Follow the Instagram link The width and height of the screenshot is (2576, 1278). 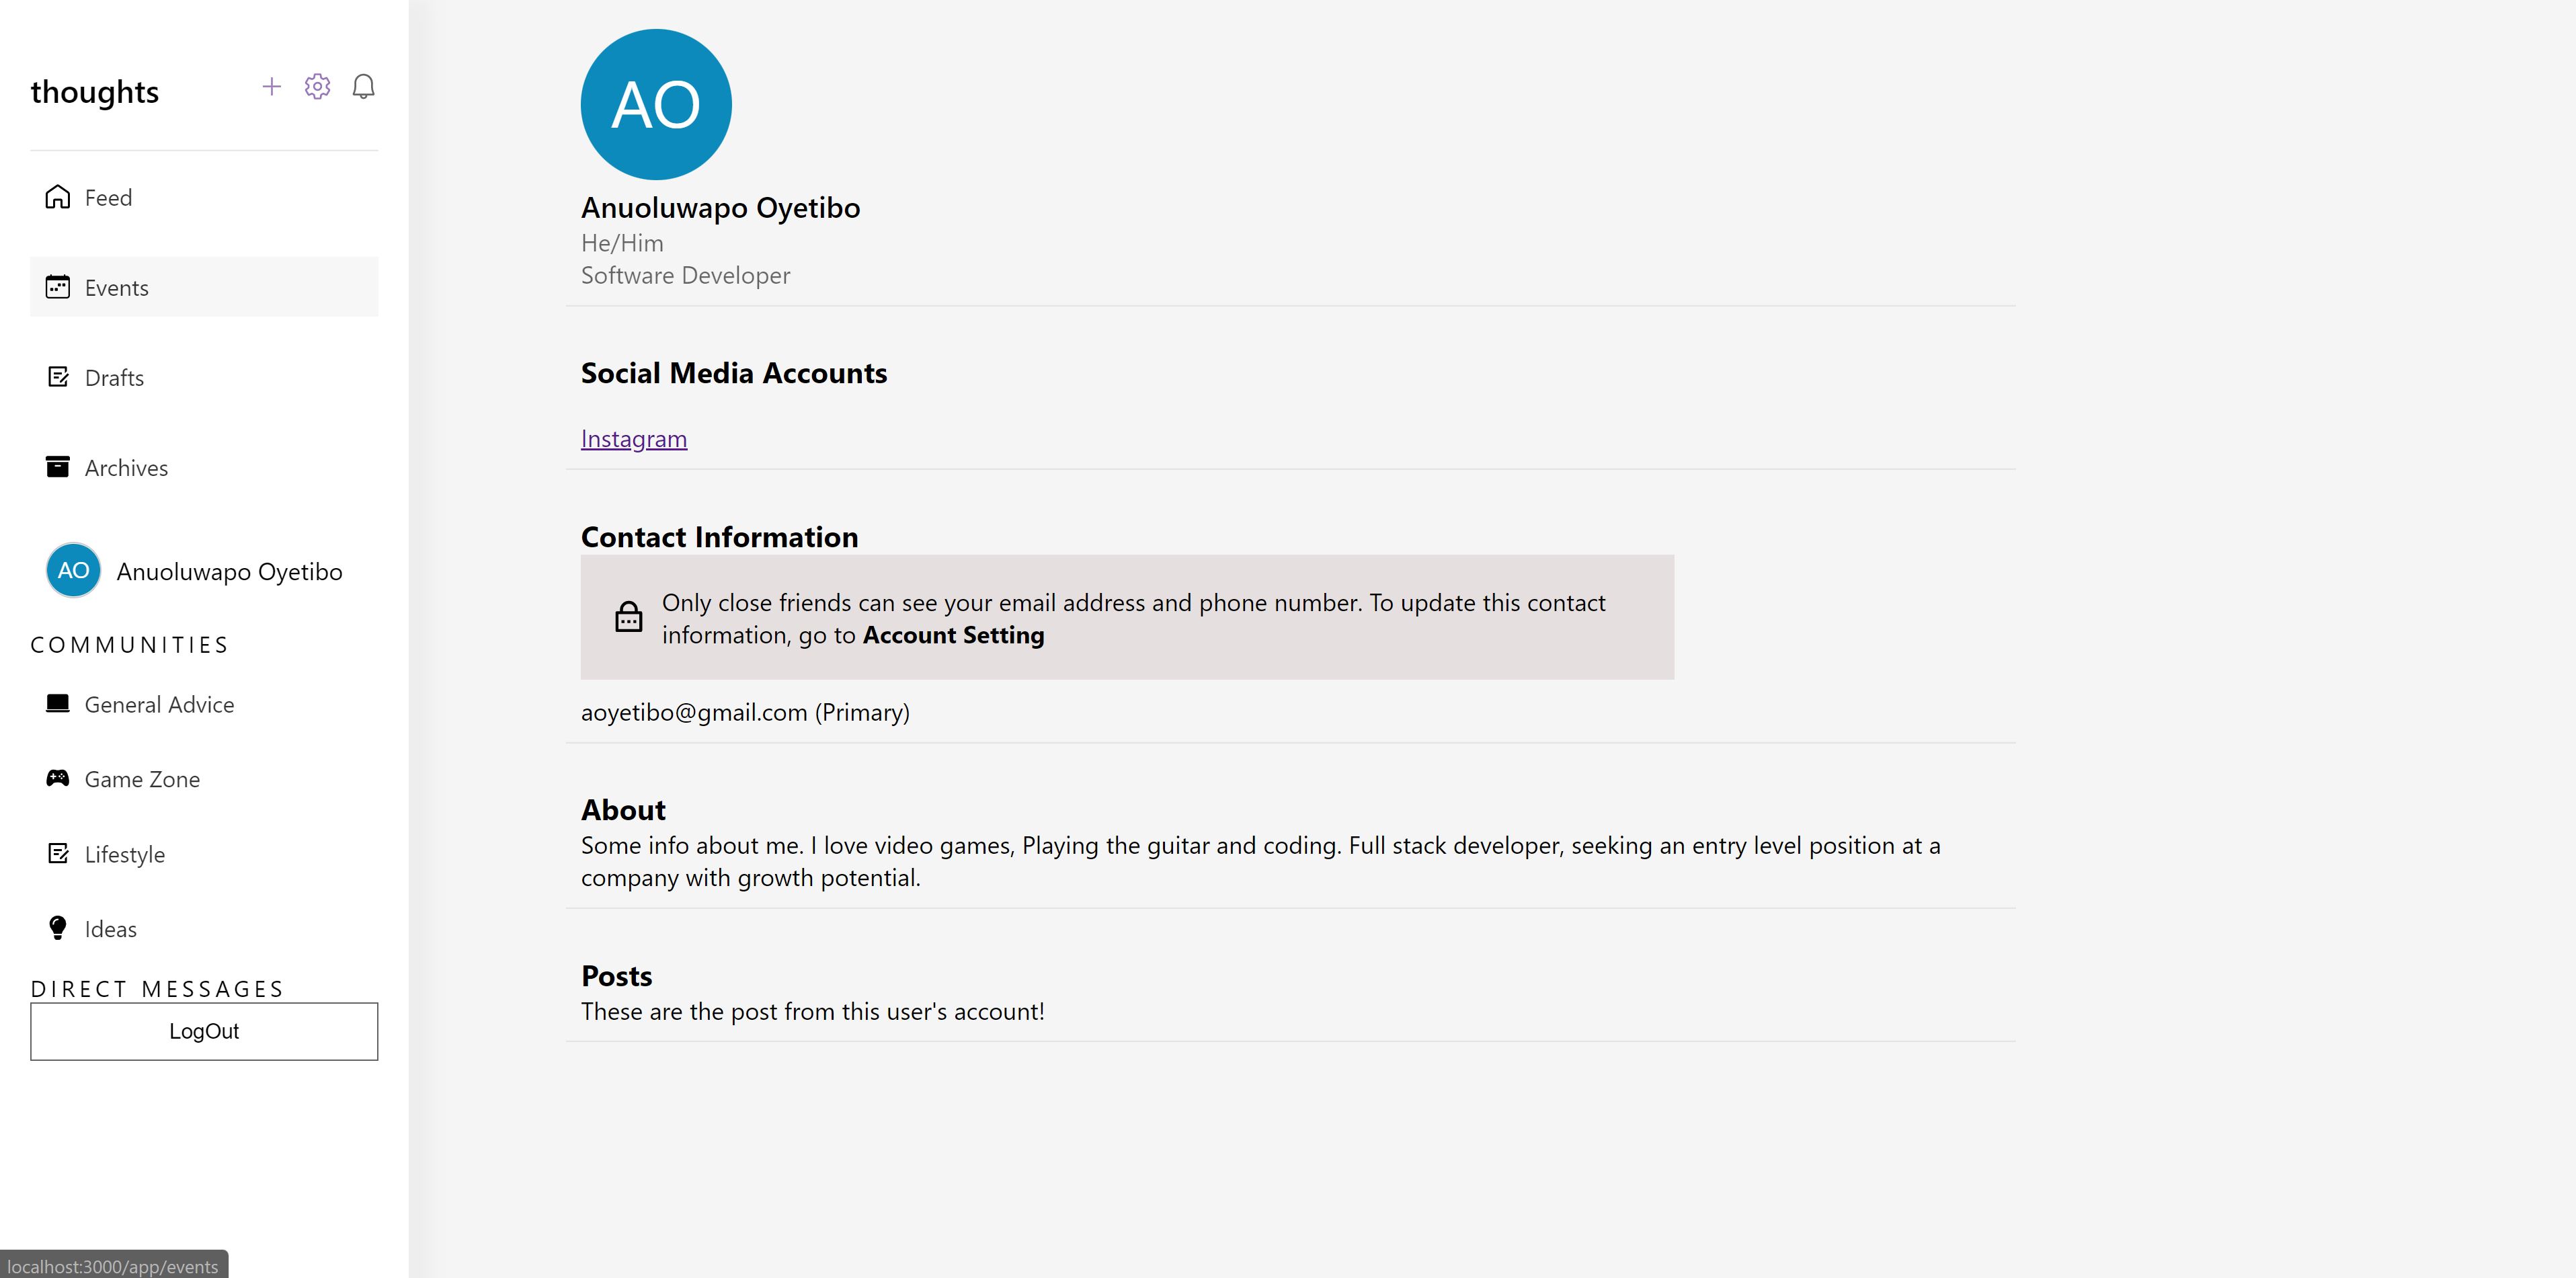click(634, 439)
